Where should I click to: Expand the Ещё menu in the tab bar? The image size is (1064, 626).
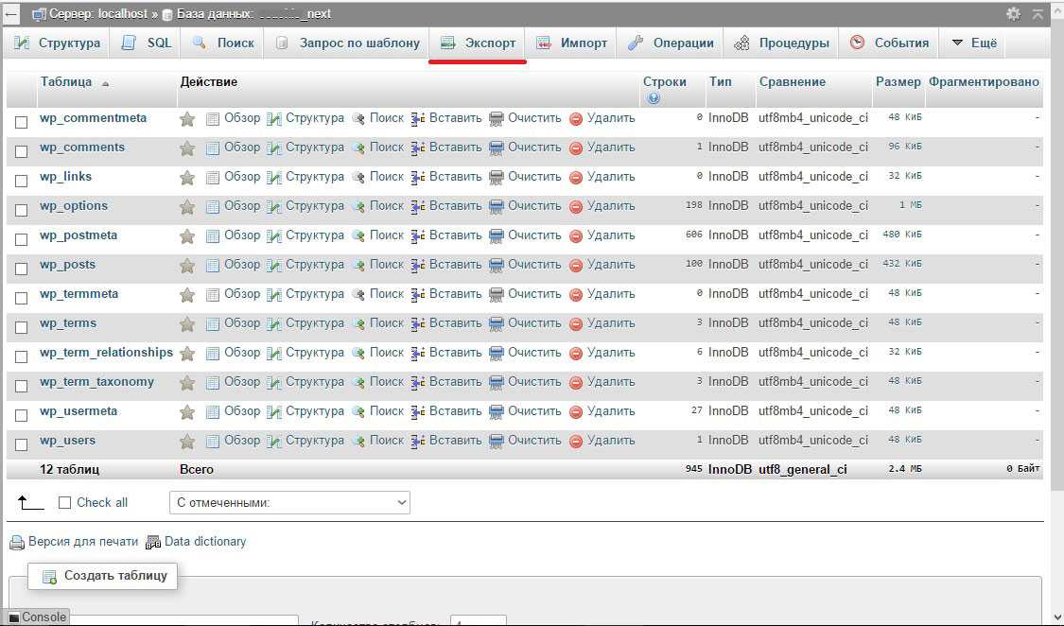[974, 43]
